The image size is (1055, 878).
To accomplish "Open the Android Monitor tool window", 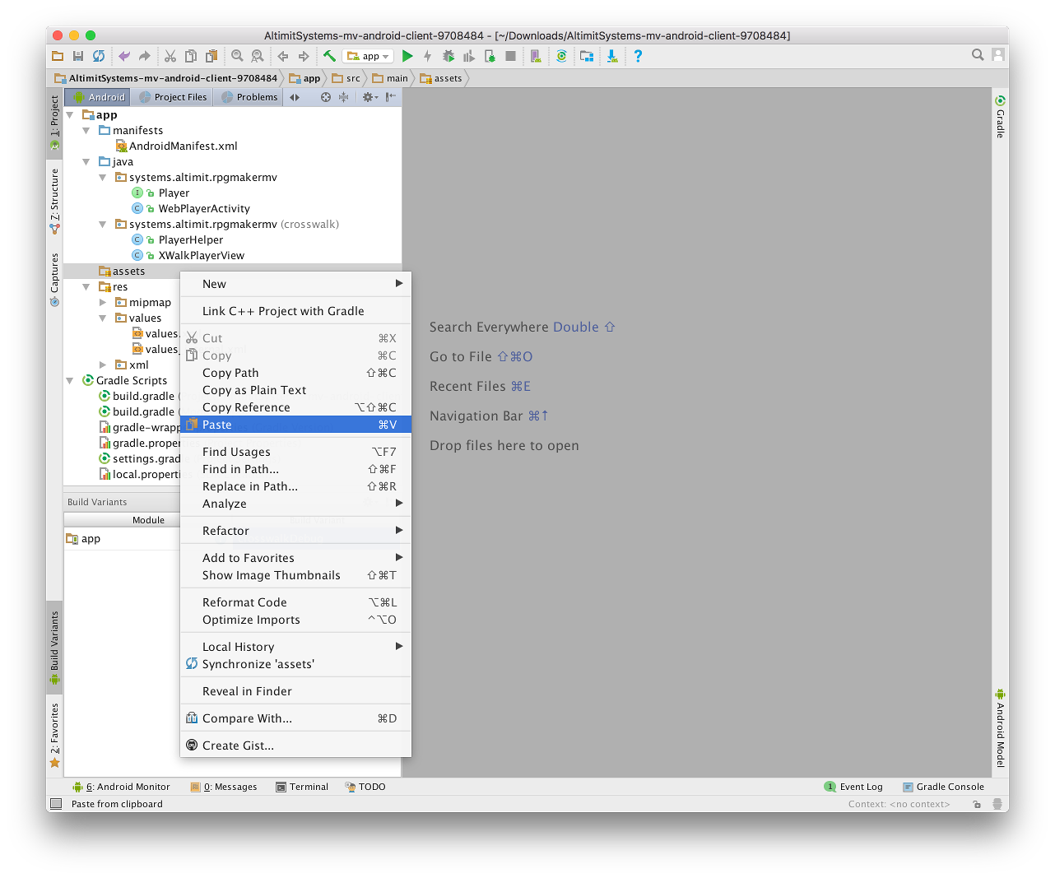I will coord(121,787).
